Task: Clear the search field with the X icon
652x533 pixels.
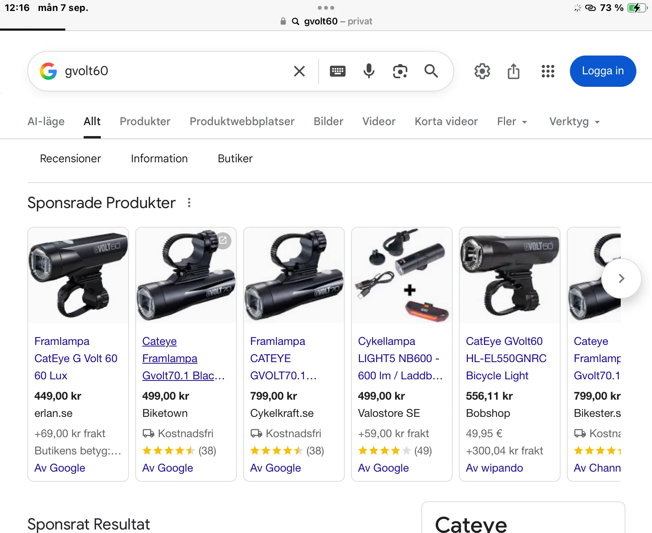Action: (299, 71)
